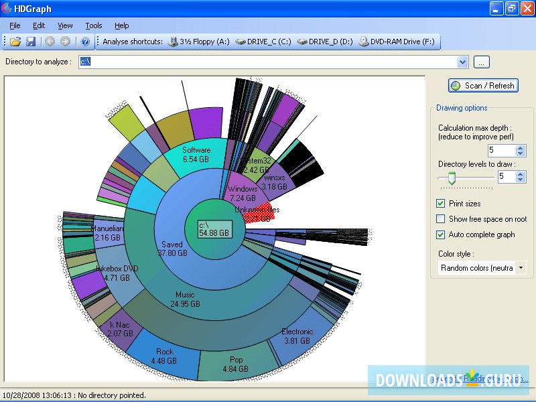
Task: Expand the Directory to analyze dropdown
Action: coord(462,62)
